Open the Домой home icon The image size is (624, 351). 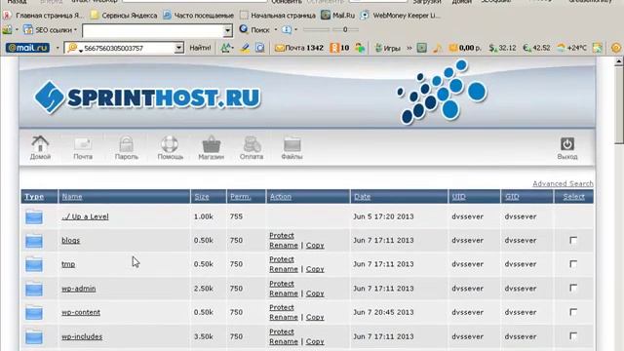(x=40, y=147)
